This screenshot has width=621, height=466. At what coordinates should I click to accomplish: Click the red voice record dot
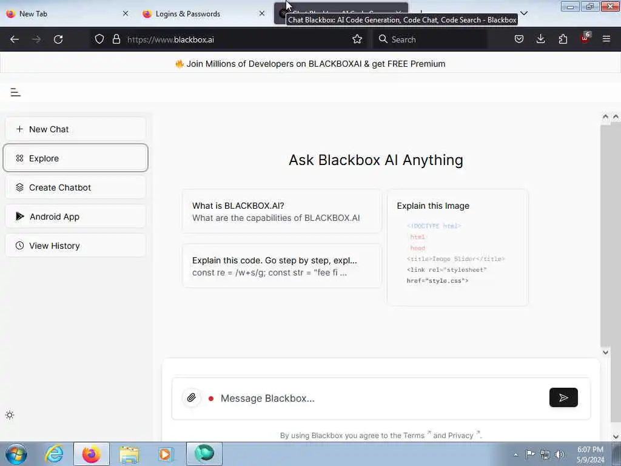click(211, 398)
